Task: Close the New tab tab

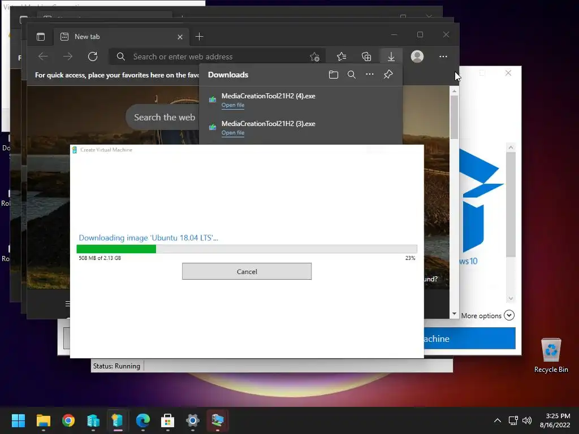Action: click(x=180, y=37)
